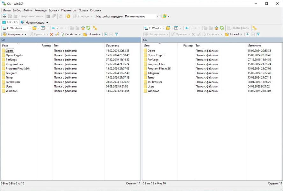283x191 pixels.
Task: Expand the 'Свойства' dropdown arrow in left panel
Action: [80, 34]
